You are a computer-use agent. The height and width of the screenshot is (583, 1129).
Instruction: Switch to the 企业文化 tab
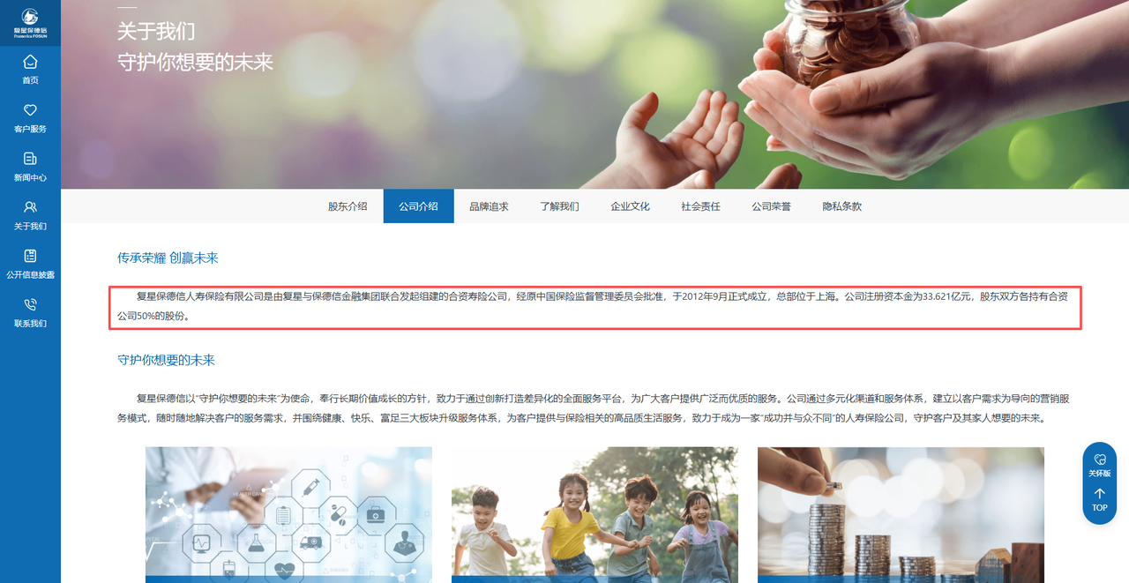tap(630, 206)
